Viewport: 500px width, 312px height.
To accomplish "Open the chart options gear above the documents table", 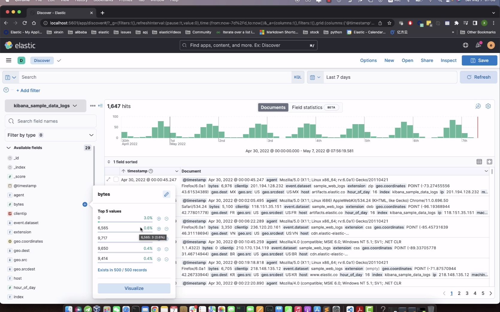I will pos(488,106).
